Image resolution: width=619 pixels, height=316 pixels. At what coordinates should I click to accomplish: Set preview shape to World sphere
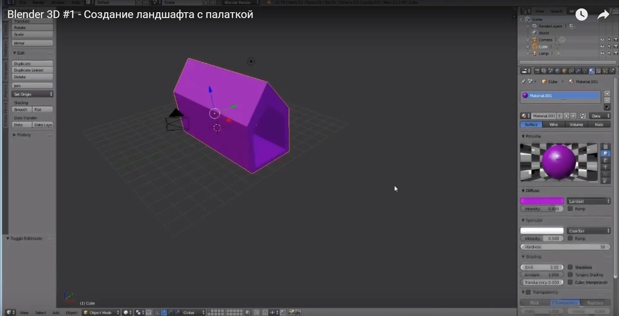(x=605, y=181)
